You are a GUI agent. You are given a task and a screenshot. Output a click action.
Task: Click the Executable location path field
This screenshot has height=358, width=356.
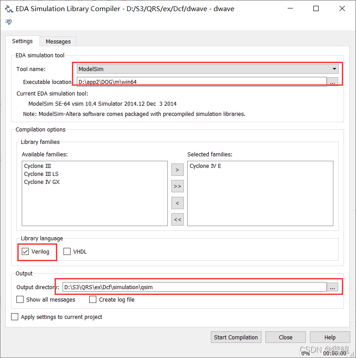tap(202, 82)
